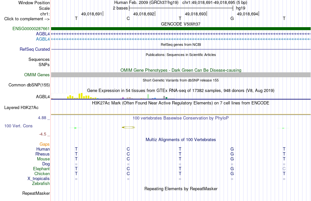Click the Click to complement --> label
This screenshot has width=311, height=201.
coord(27,19)
